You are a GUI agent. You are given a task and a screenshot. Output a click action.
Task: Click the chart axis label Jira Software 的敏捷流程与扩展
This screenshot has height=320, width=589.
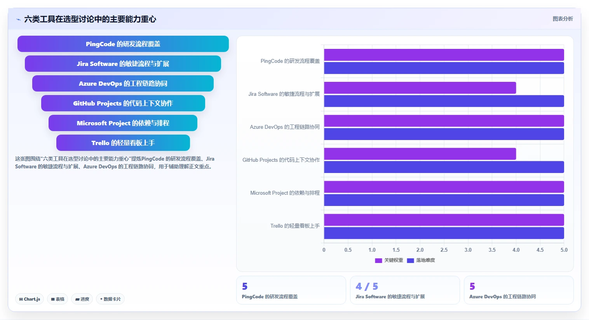point(284,94)
